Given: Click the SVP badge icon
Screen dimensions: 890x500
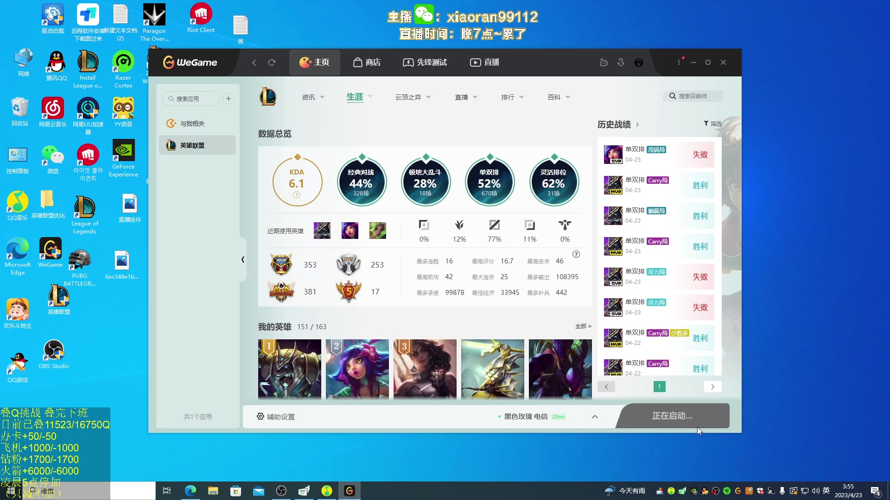Looking at the screenshot, I should pos(349,264).
